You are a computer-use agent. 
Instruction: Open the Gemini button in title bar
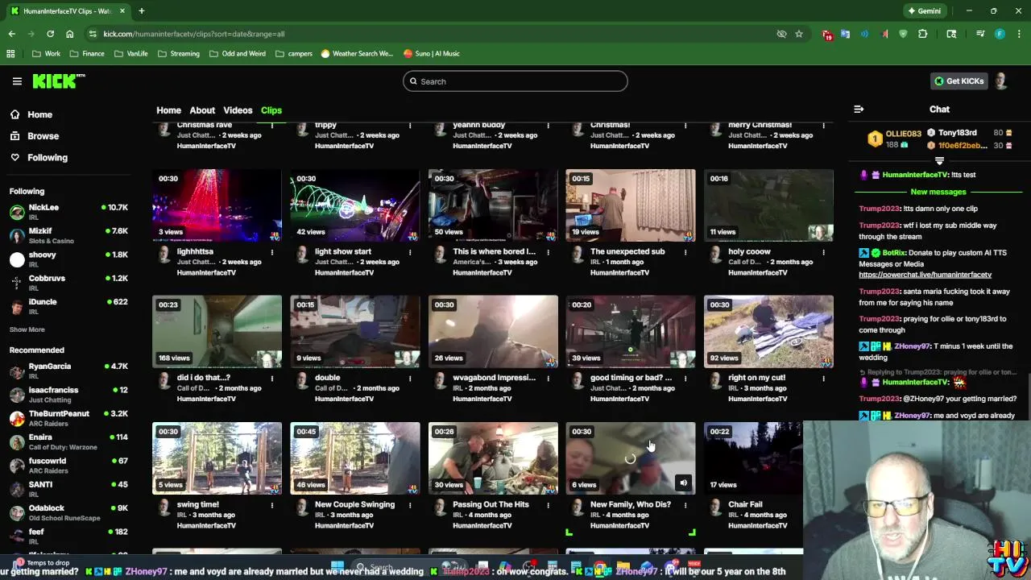[924, 11]
